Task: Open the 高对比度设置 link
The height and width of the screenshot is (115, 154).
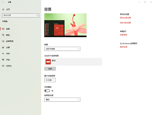Action: pos(125,18)
